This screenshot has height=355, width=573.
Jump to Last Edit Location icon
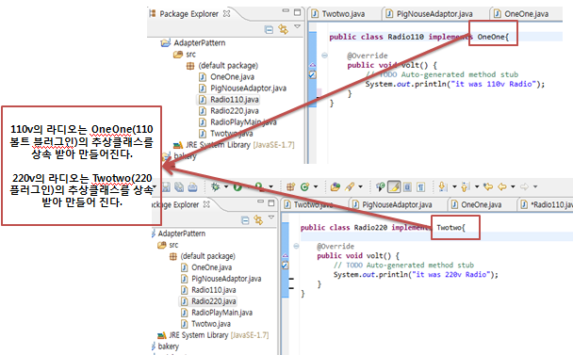pos(488,187)
